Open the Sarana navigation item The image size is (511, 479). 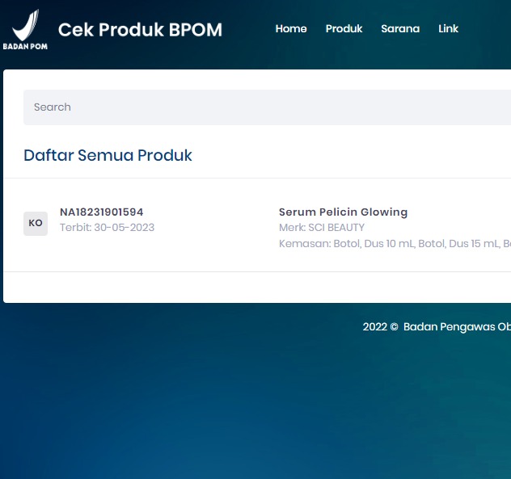400,28
